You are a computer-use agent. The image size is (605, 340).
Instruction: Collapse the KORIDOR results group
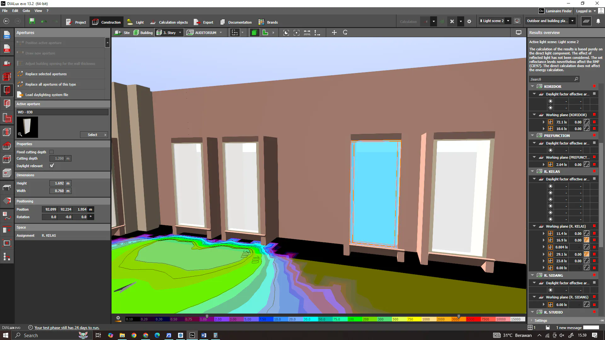533,86
